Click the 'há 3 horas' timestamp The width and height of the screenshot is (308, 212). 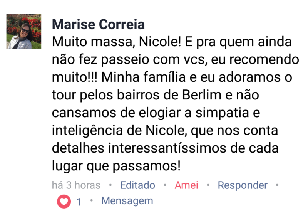76,185
